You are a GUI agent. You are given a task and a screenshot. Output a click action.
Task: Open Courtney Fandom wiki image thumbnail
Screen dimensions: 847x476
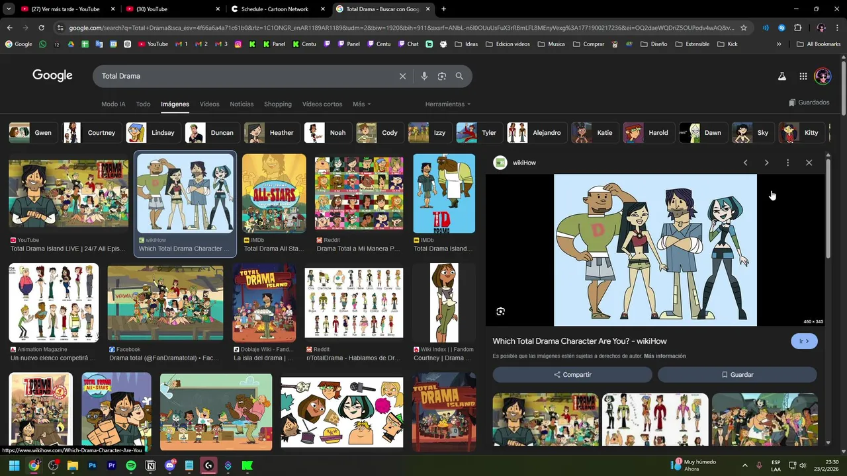pyautogui.click(x=443, y=303)
